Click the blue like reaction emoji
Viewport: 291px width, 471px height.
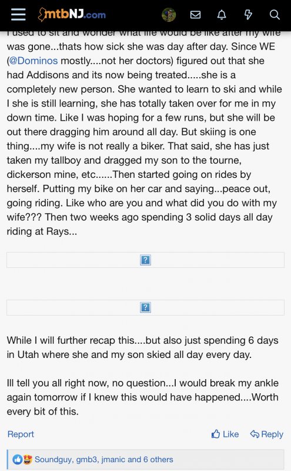(18, 459)
